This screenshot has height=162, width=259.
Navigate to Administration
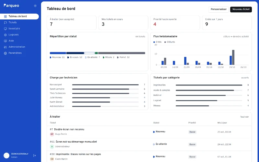19,47
